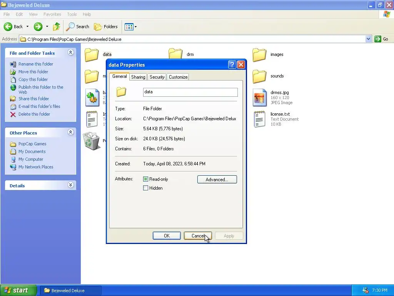Click the Rename this folder icon
This screenshot has width=394, height=296.
coord(13,64)
